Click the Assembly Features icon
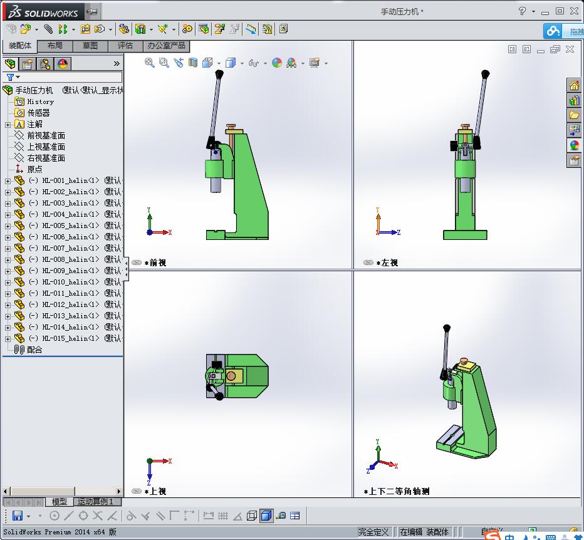Screen dimensions: 584x540 (140, 29)
